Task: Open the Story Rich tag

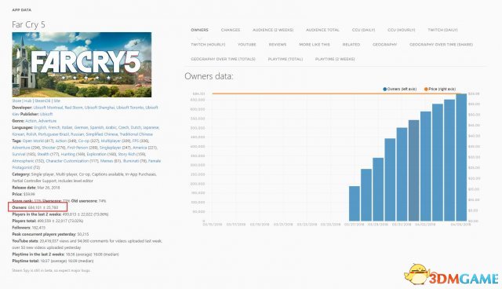Action: point(127,155)
